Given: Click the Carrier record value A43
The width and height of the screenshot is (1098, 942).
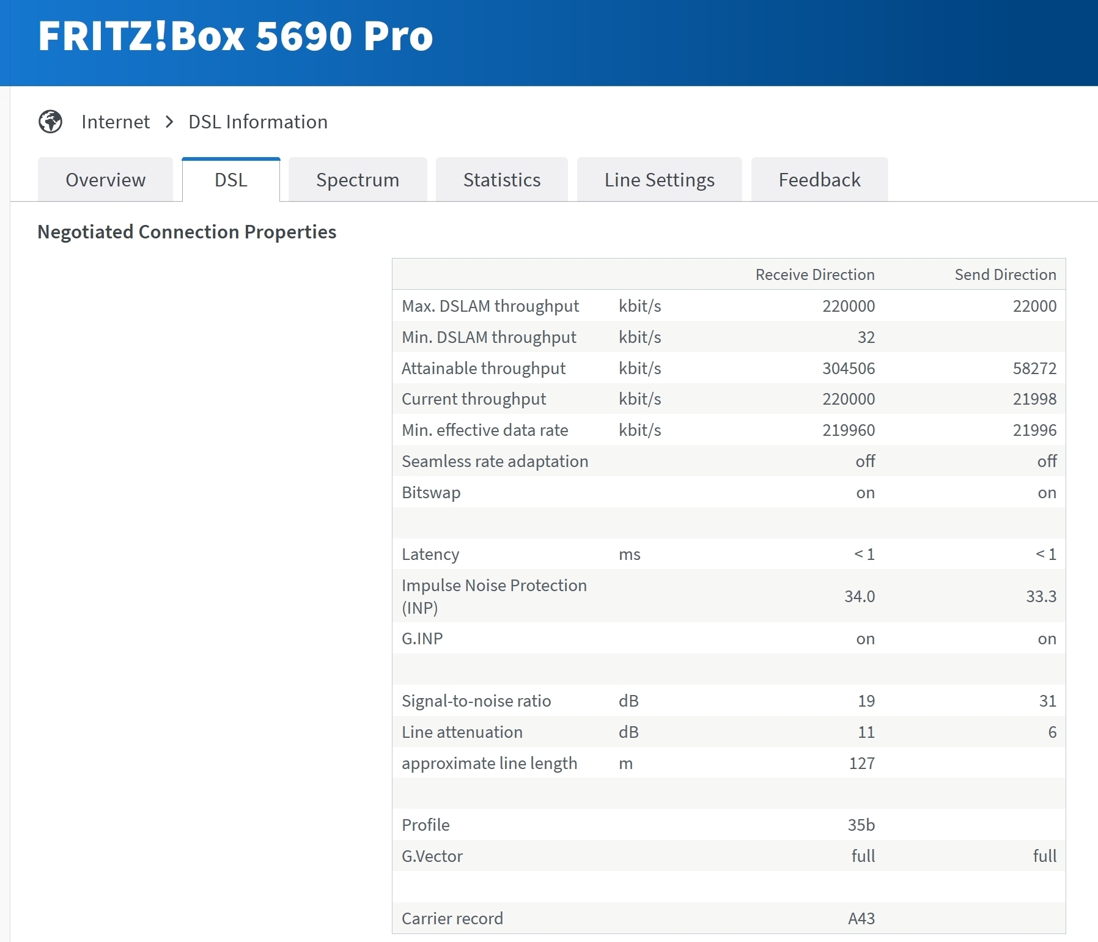Looking at the screenshot, I should pyautogui.click(x=861, y=918).
